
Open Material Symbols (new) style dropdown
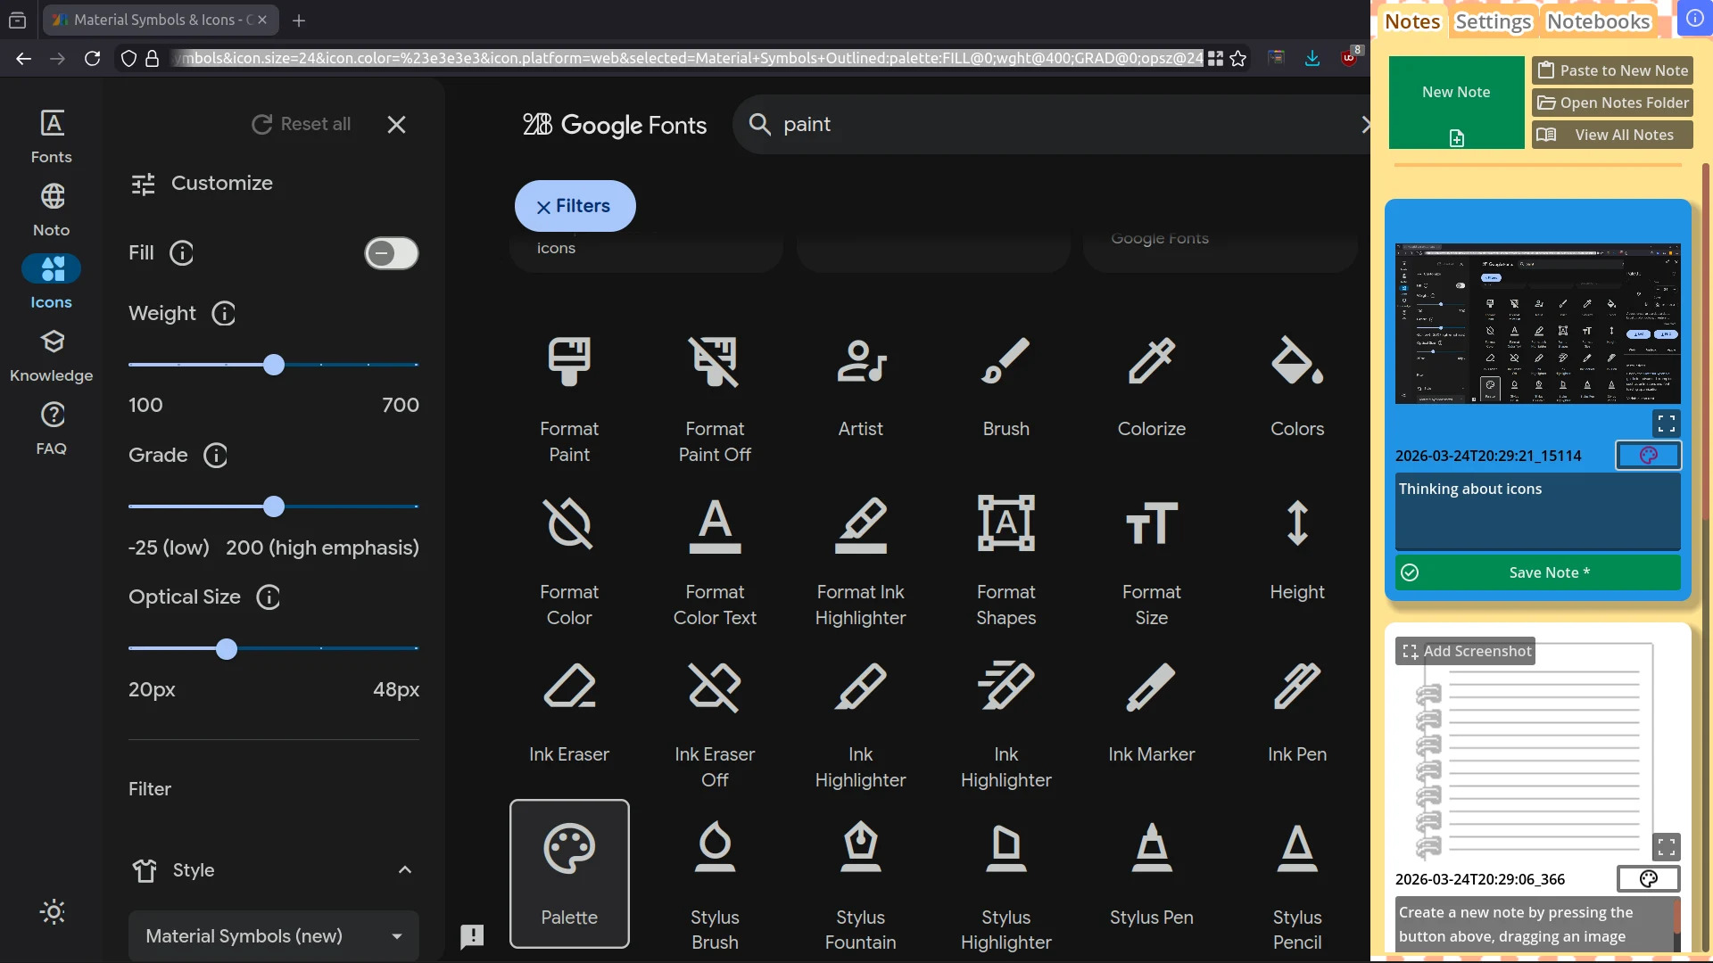click(273, 936)
